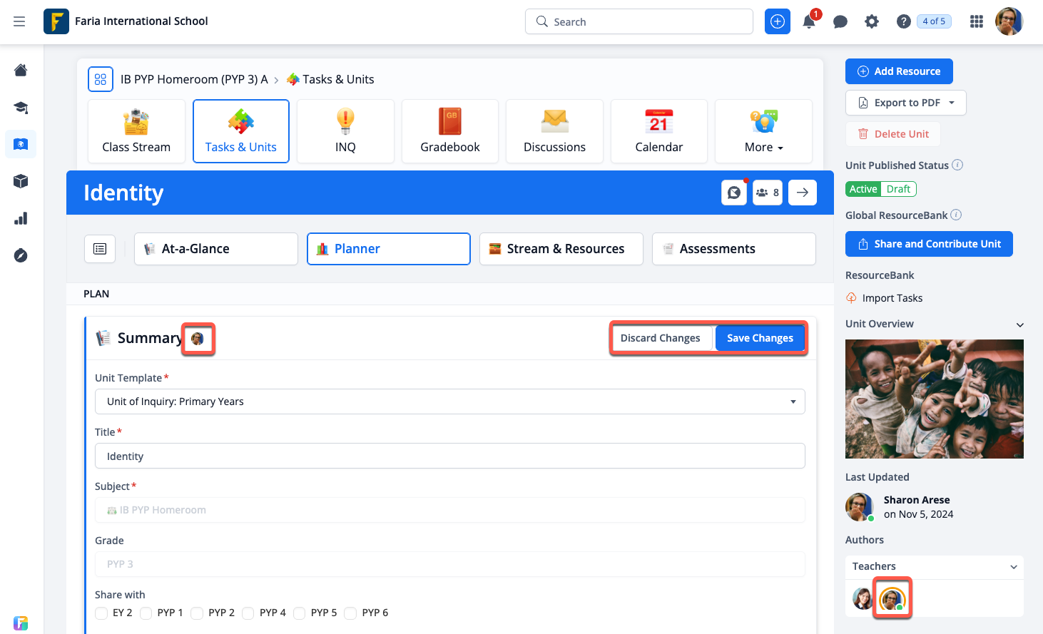
Task: Switch to the Assessments tab
Action: pyautogui.click(x=733, y=249)
